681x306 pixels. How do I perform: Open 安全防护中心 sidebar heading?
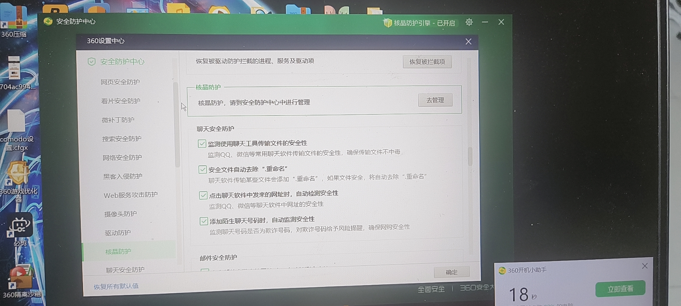(x=122, y=62)
